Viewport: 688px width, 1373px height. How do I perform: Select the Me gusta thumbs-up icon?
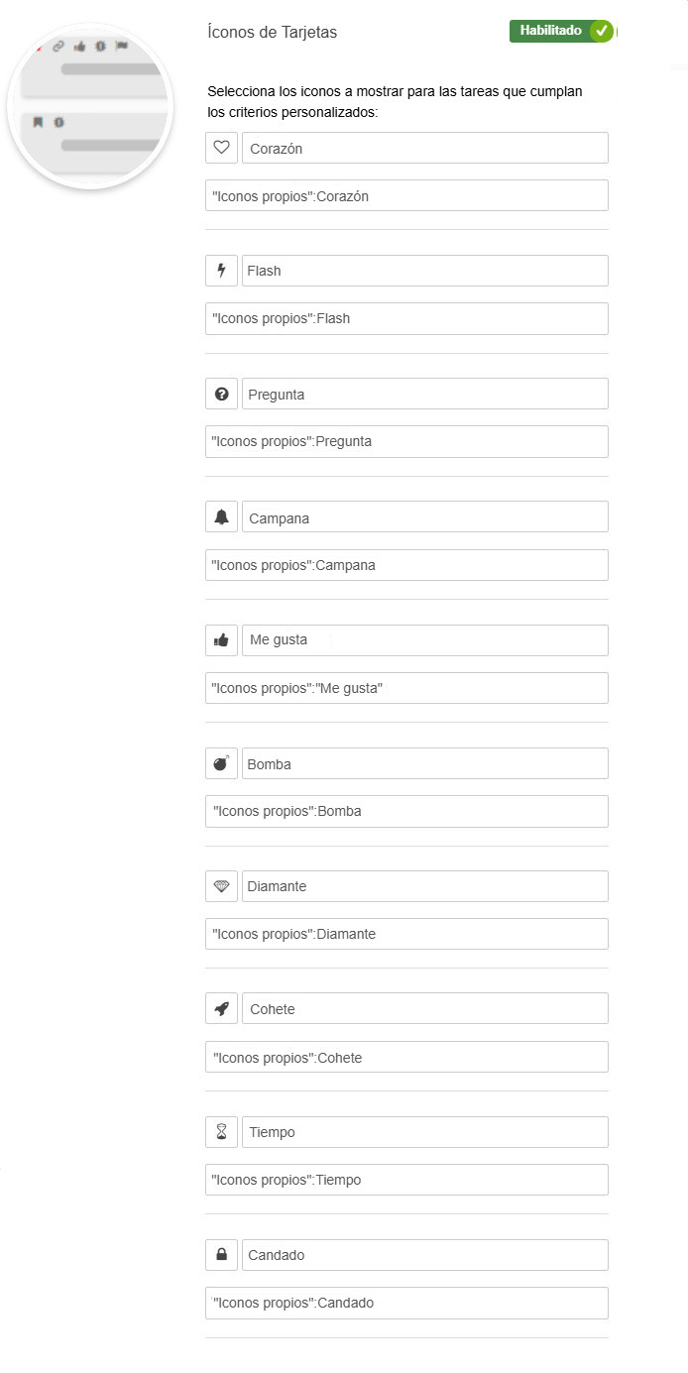coord(221,639)
